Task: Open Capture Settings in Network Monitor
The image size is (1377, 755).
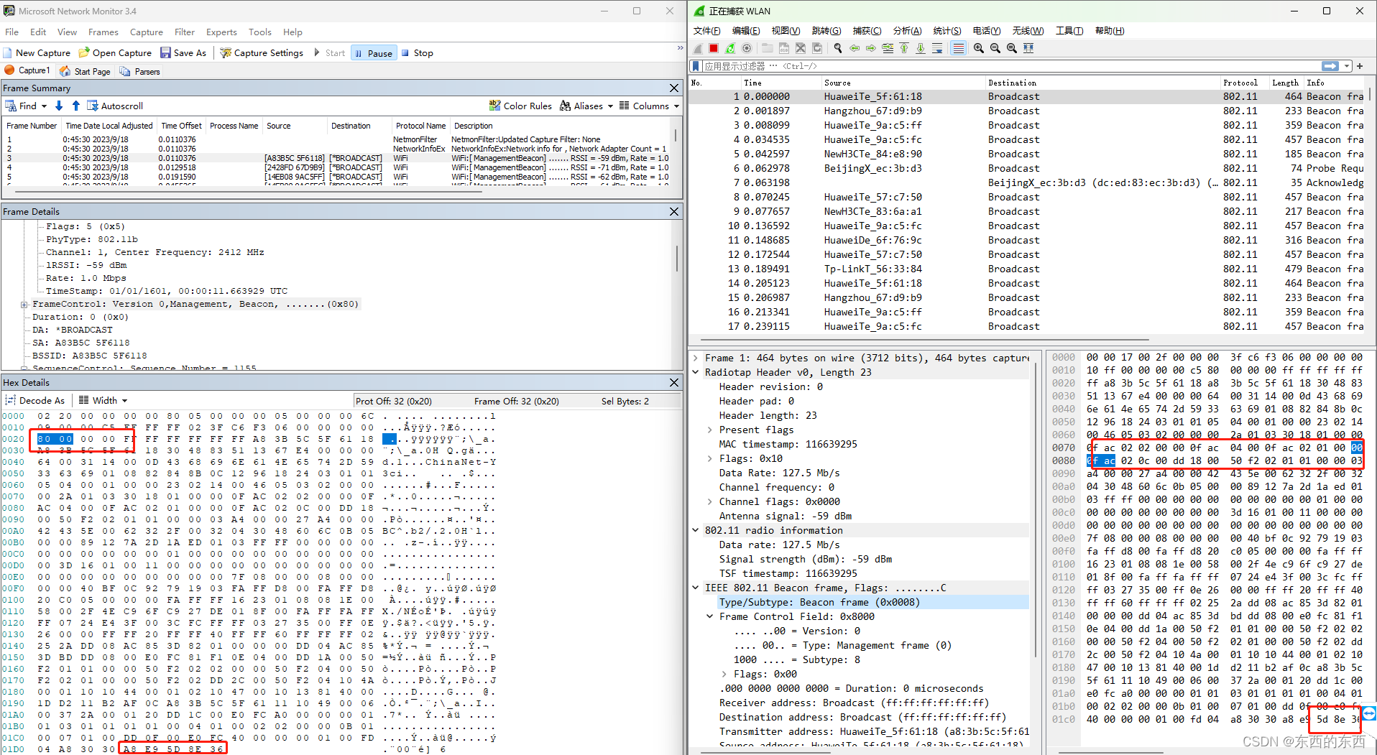Action: click(262, 53)
